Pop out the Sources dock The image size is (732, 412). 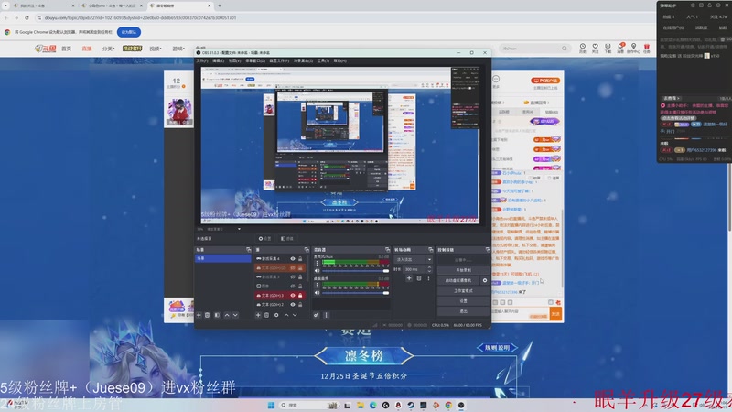[307, 250]
